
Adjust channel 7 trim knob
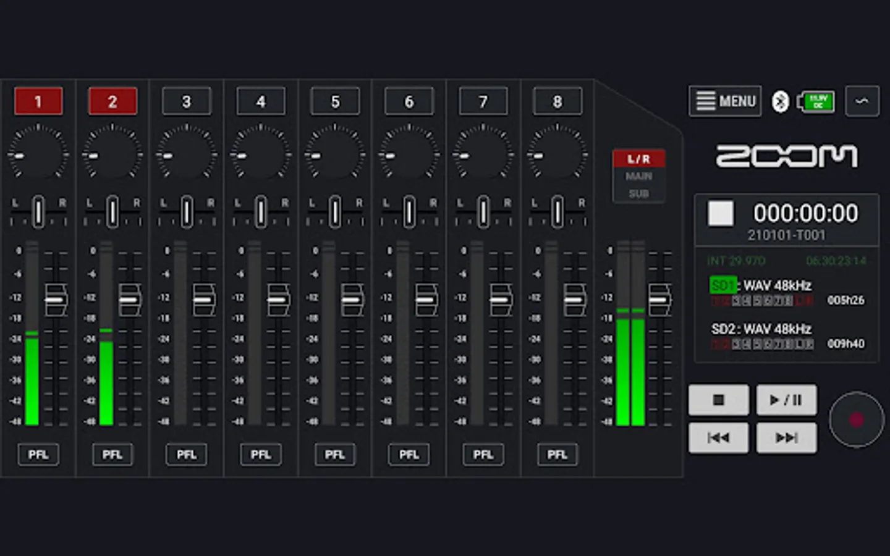[x=483, y=154]
